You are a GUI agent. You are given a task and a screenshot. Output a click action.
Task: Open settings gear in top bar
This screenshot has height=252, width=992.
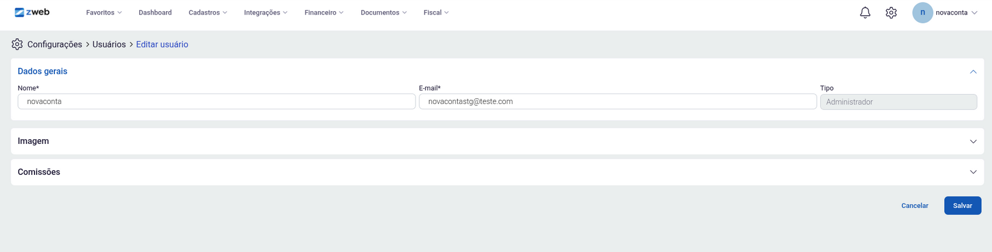(891, 12)
